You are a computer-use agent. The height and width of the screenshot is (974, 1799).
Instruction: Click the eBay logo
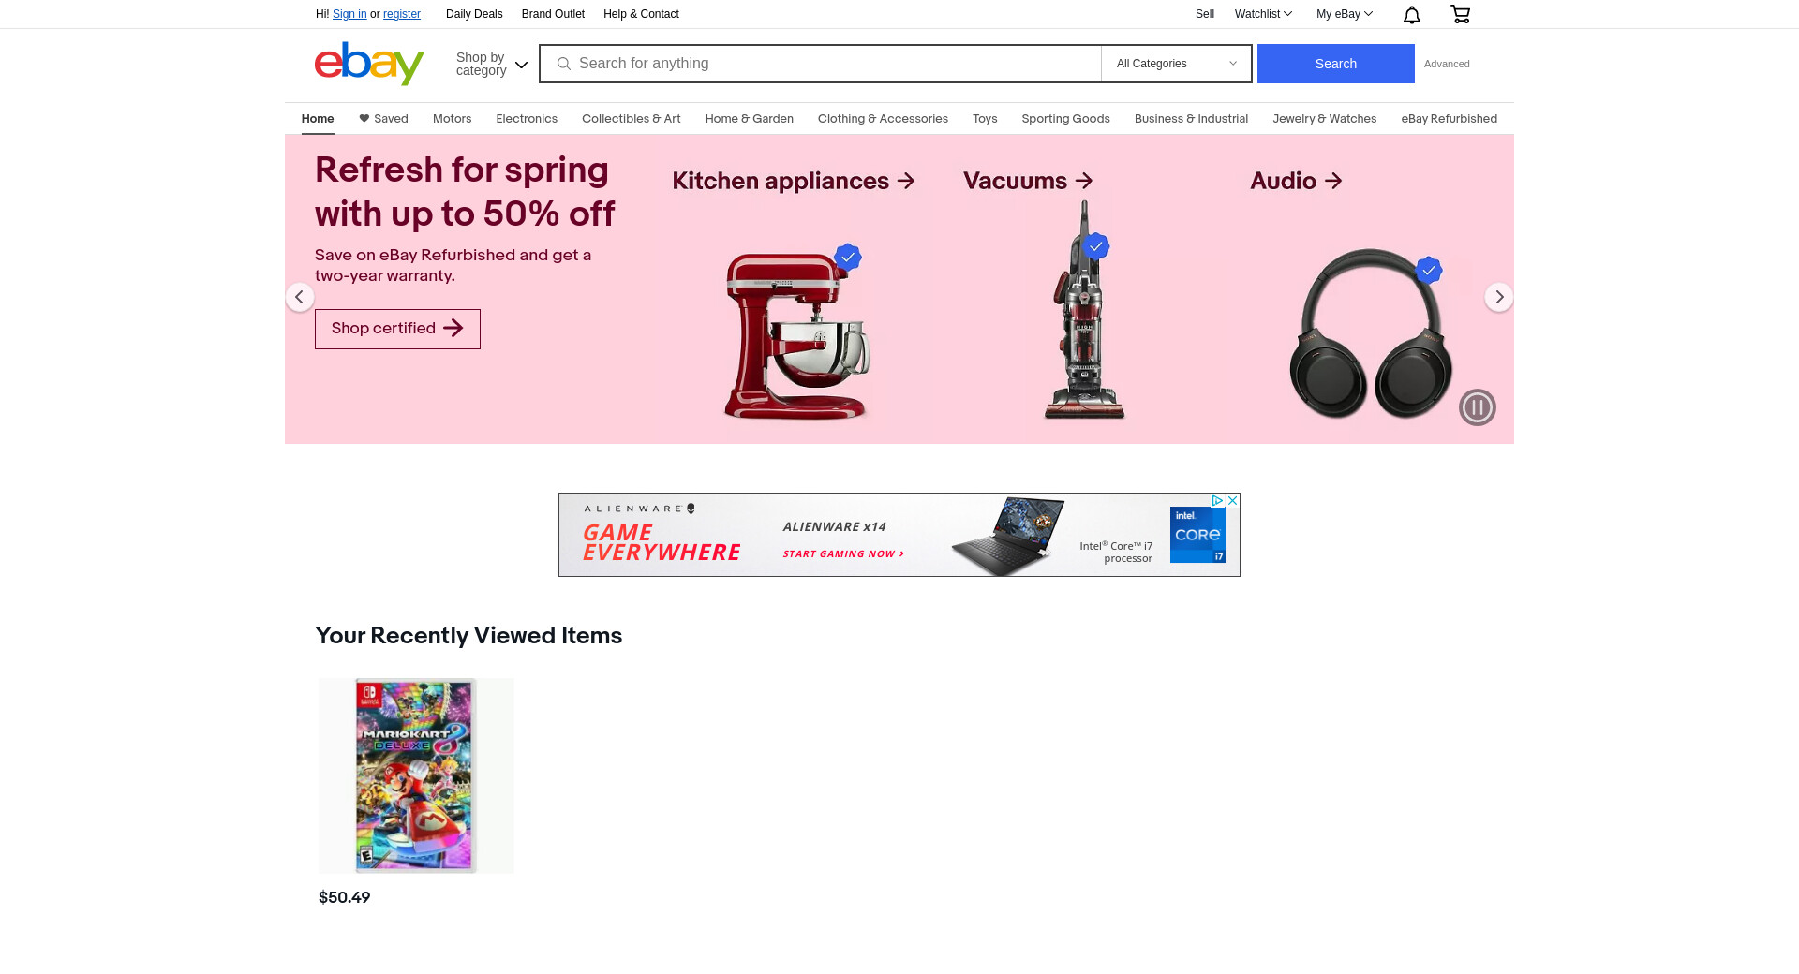click(369, 63)
